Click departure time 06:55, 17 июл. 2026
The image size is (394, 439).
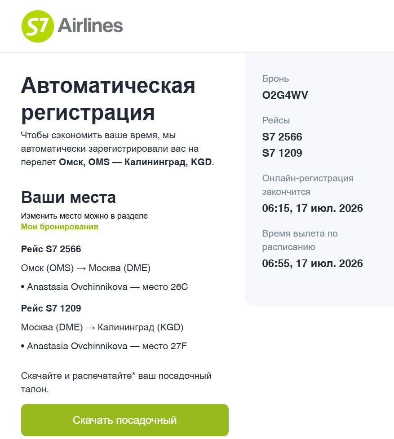click(x=312, y=263)
